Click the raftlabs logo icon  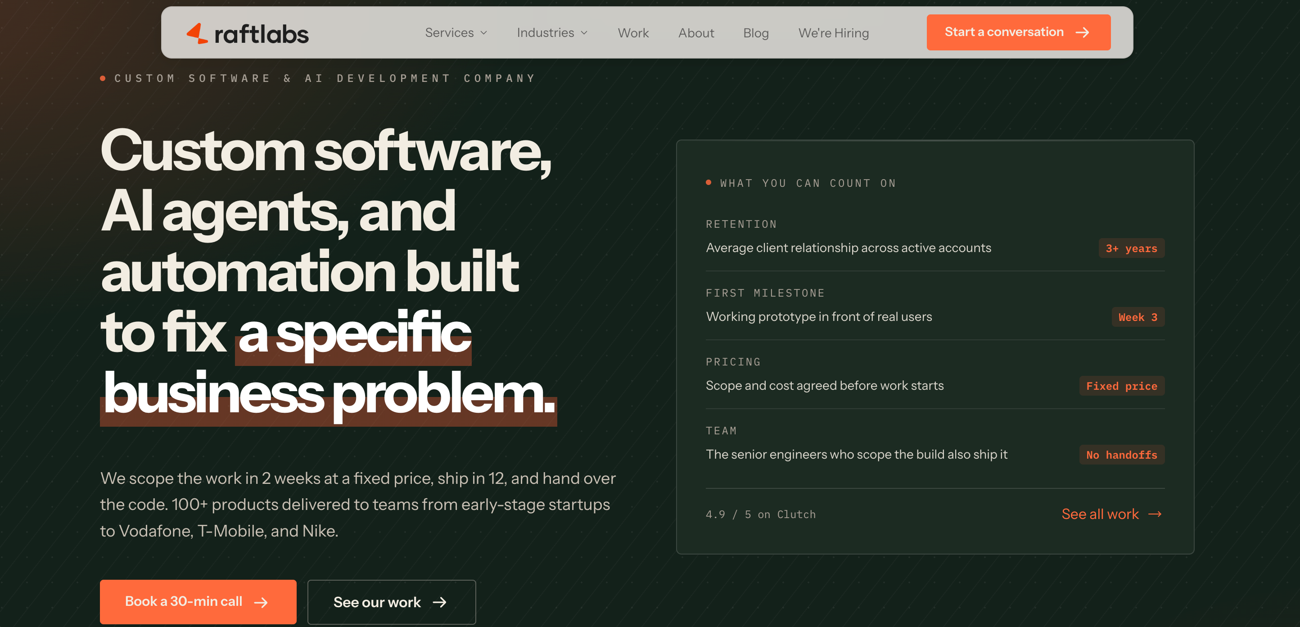point(197,33)
